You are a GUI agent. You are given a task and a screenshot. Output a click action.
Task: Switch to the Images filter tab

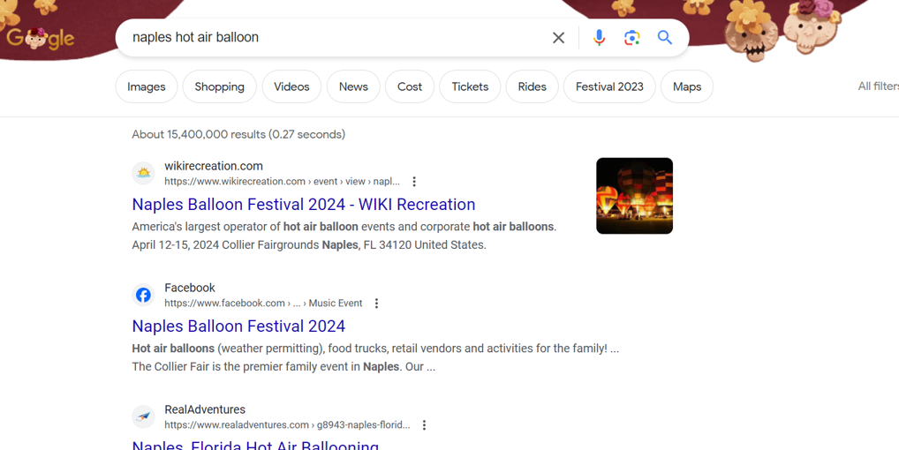pyautogui.click(x=147, y=86)
